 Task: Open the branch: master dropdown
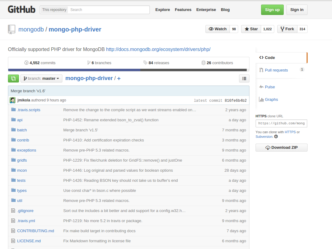[41, 79]
